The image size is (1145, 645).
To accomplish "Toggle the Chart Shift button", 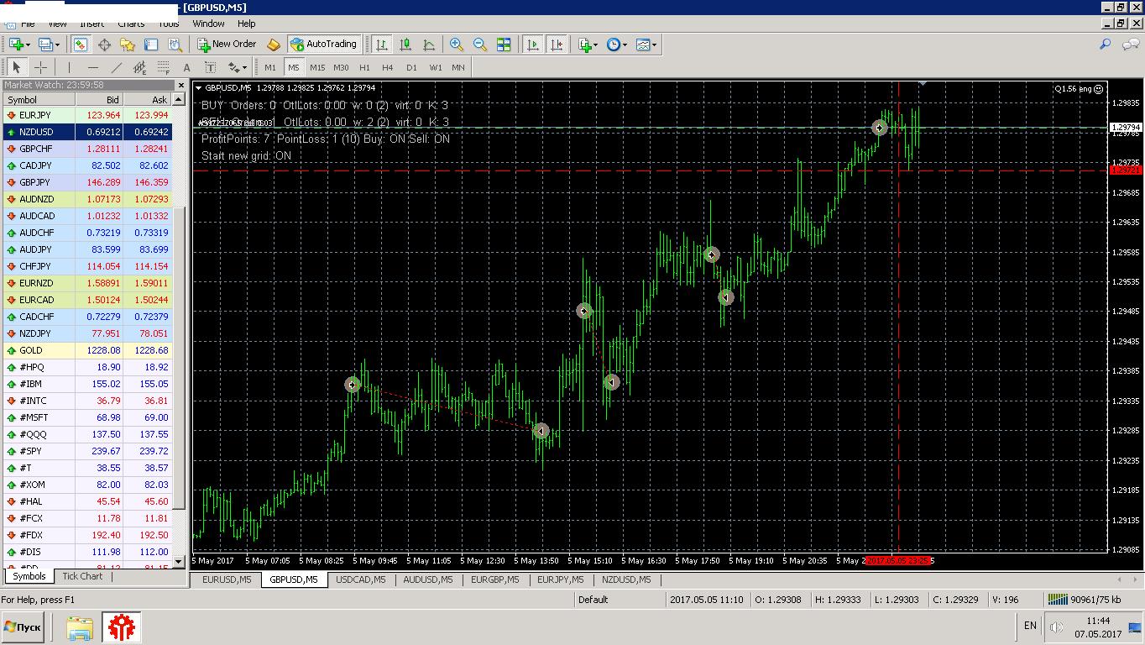I will tap(556, 45).
